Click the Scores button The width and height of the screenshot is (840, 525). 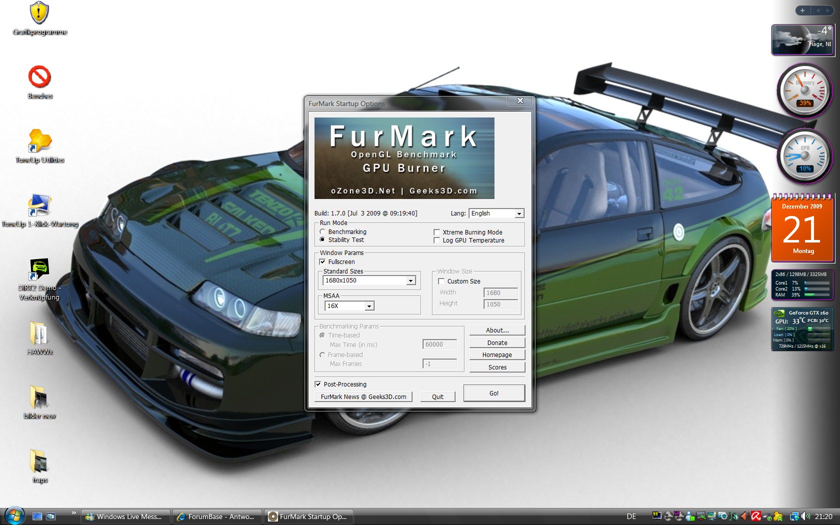click(497, 367)
